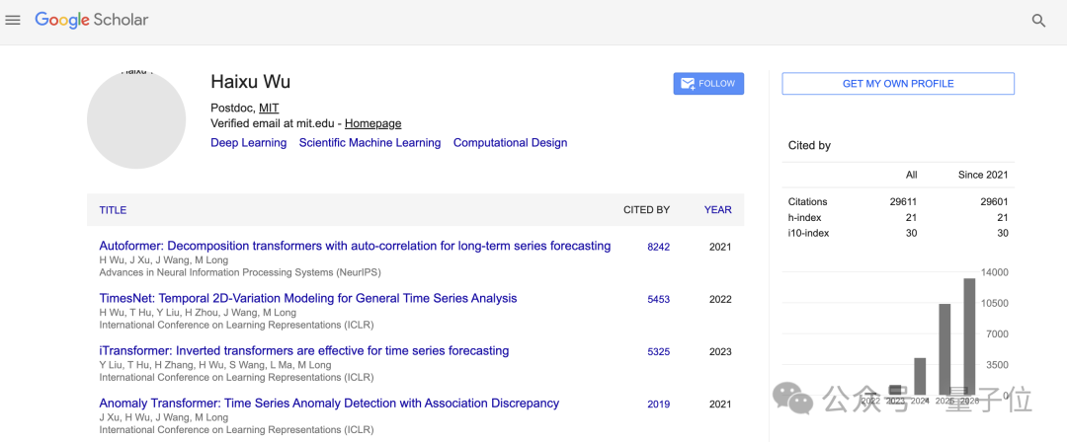Viewport: 1067px width, 442px height.
Task: Sort publications by Year column
Action: coord(718,210)
